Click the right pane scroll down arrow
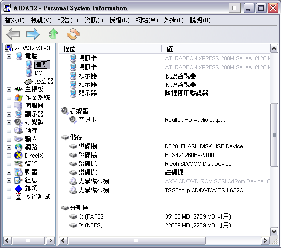Viewport: 281px width, 248px height. (x=274, y=232)
